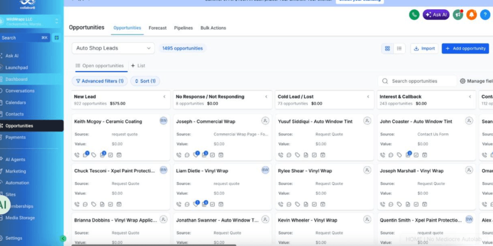Open the orange notifications bell
This screenshot has width=493, height=246.
click(471, 14)
